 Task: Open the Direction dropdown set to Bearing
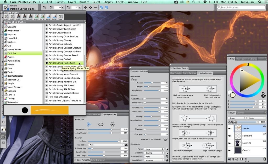coord(154,152)
